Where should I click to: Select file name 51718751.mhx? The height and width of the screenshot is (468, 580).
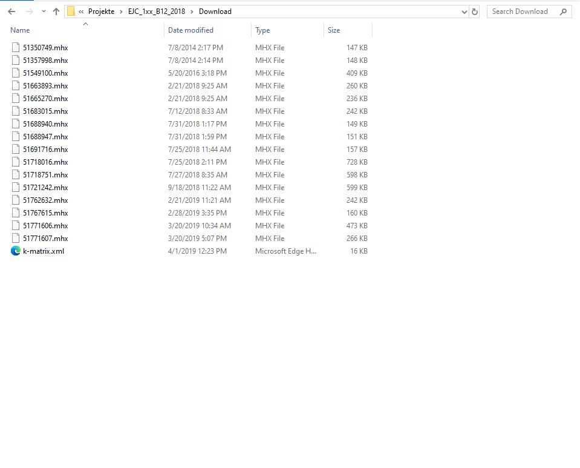[x=45, y=175]
